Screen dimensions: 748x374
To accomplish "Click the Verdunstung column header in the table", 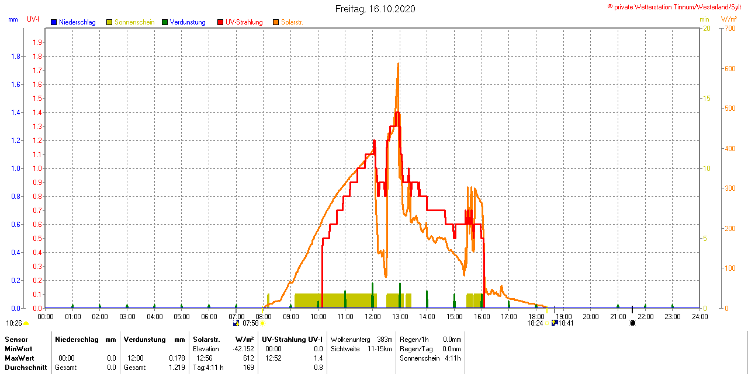I will point(144,339).
